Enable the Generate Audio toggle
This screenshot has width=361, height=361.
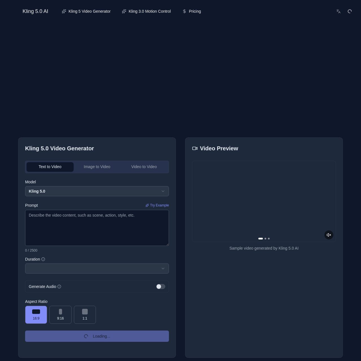coord(160,287)
